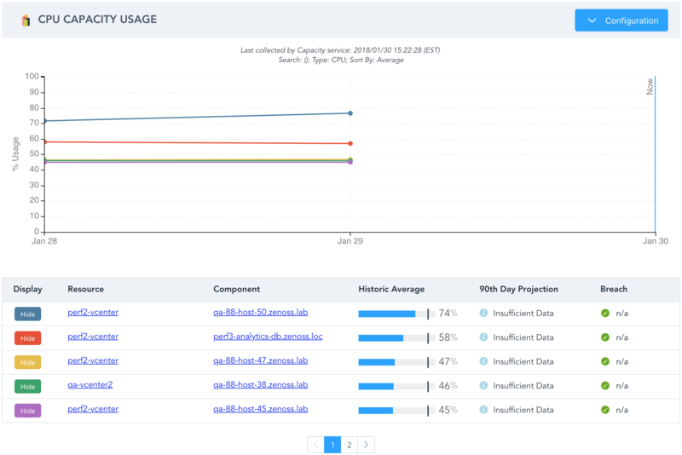The image size is (682, 455).
Task: Go to page 2 of results
Action: pos(350,445)
